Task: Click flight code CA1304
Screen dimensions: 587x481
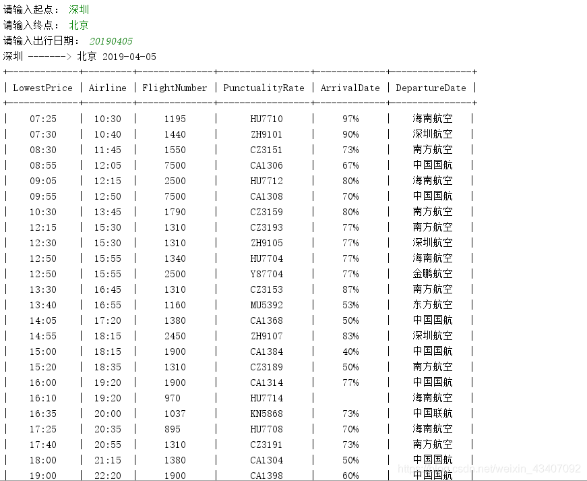Action: pyautogui.click(x=267, y=460)
